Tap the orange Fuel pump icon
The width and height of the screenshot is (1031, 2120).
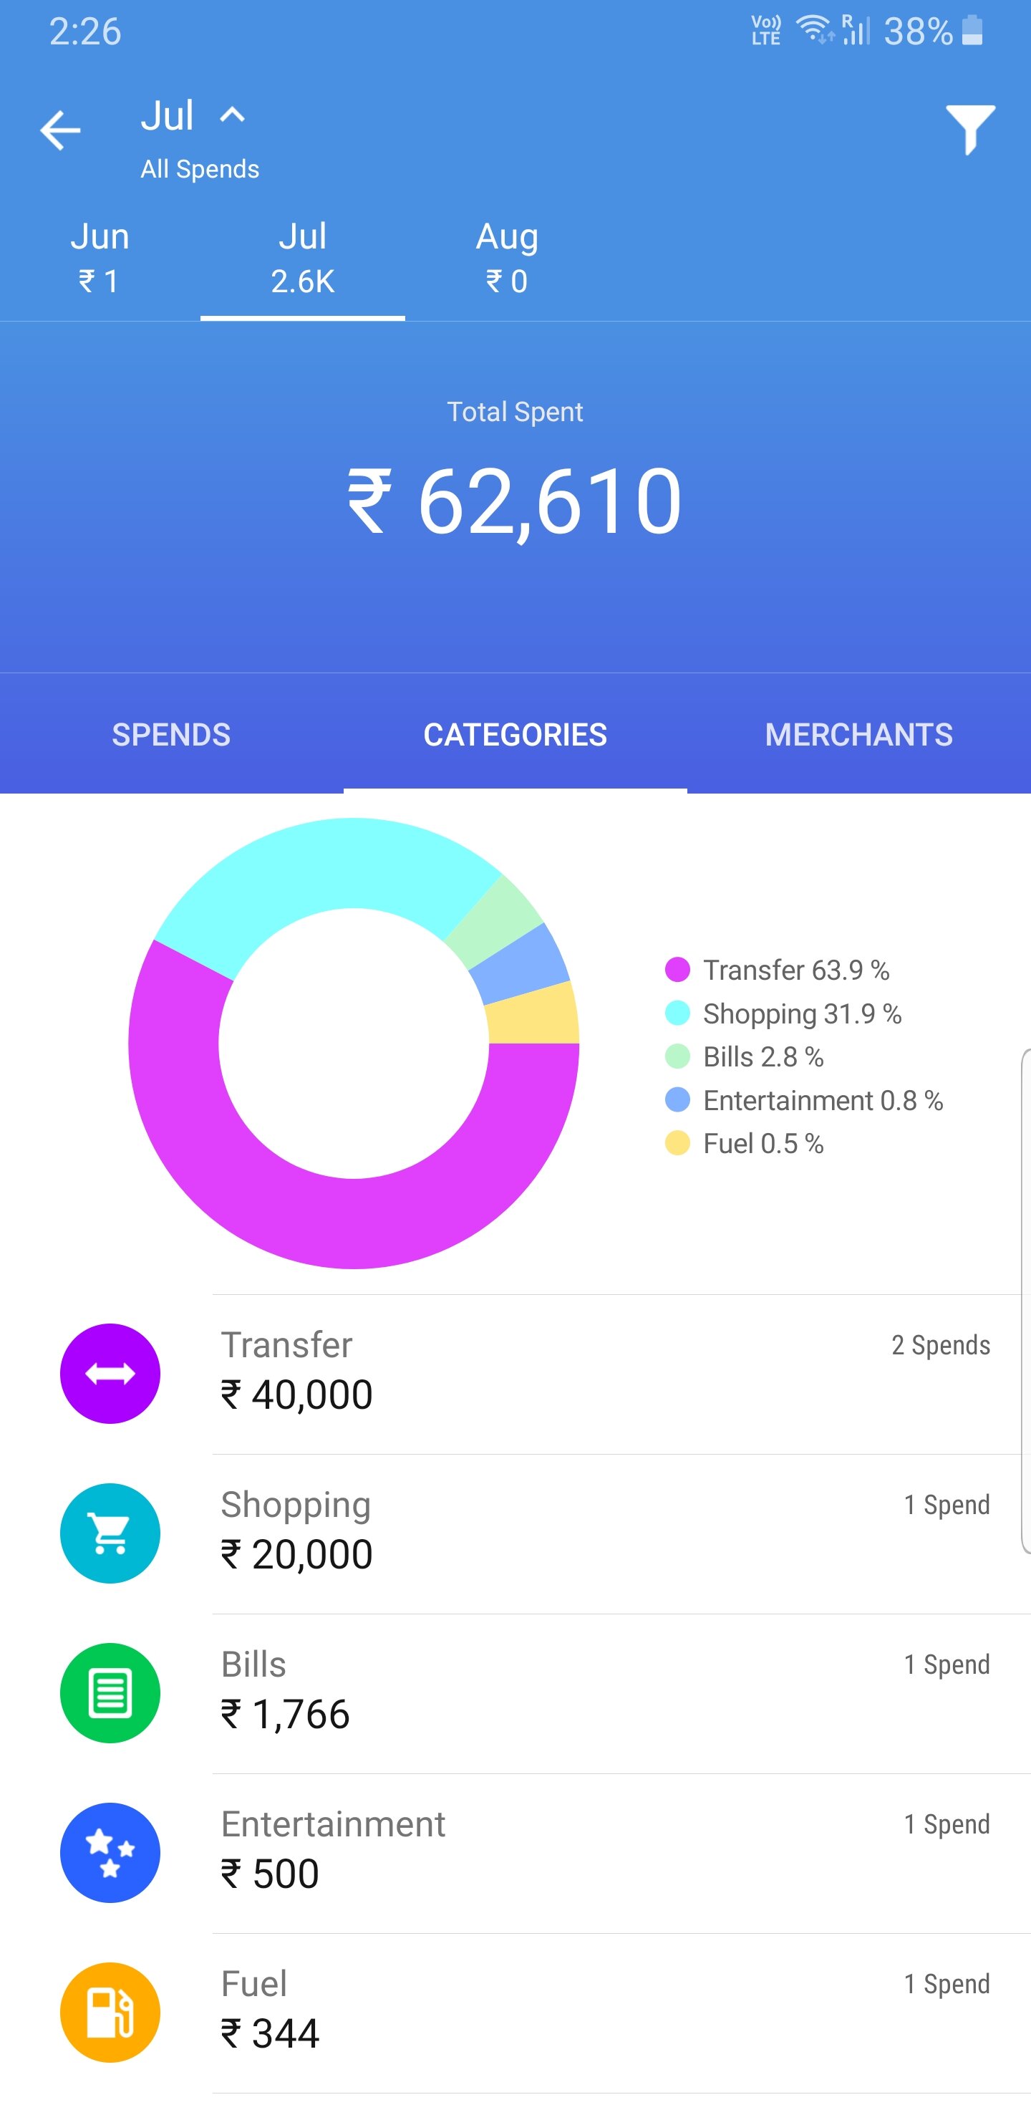[110, 2011]
